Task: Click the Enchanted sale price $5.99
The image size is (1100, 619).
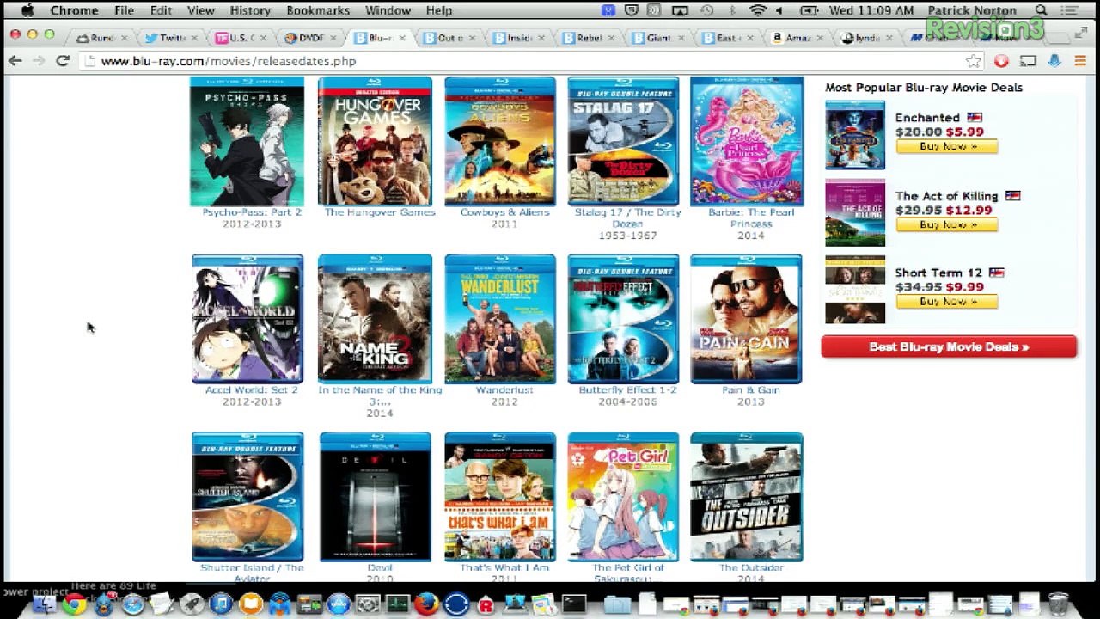Action: (x=965, y=132)
